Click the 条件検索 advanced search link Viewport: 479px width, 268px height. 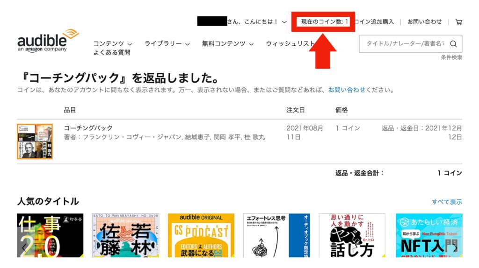[x=451, y=57]
